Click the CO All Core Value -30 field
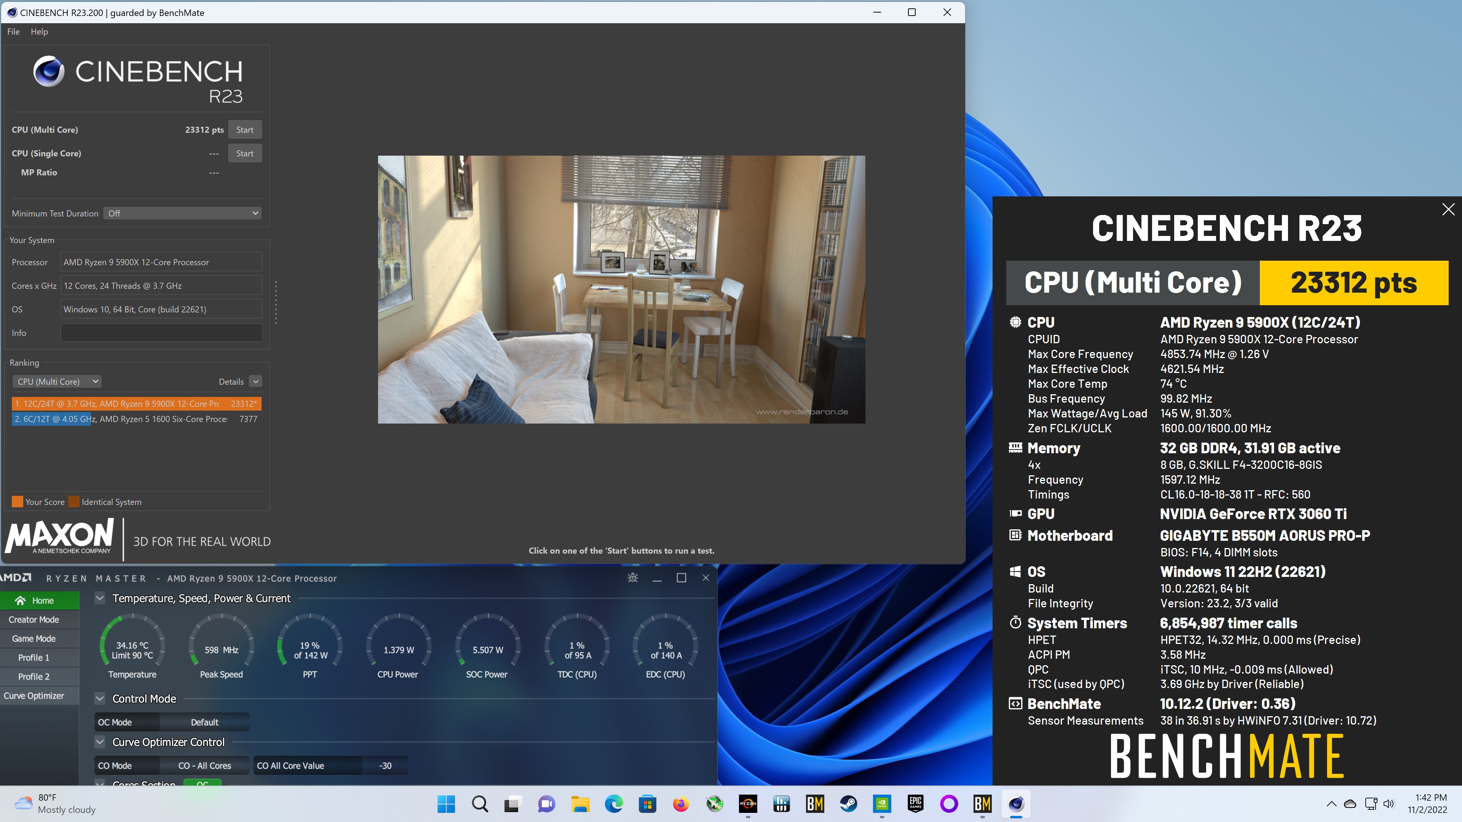The image size is (1462, 822). tap(385, 766)
